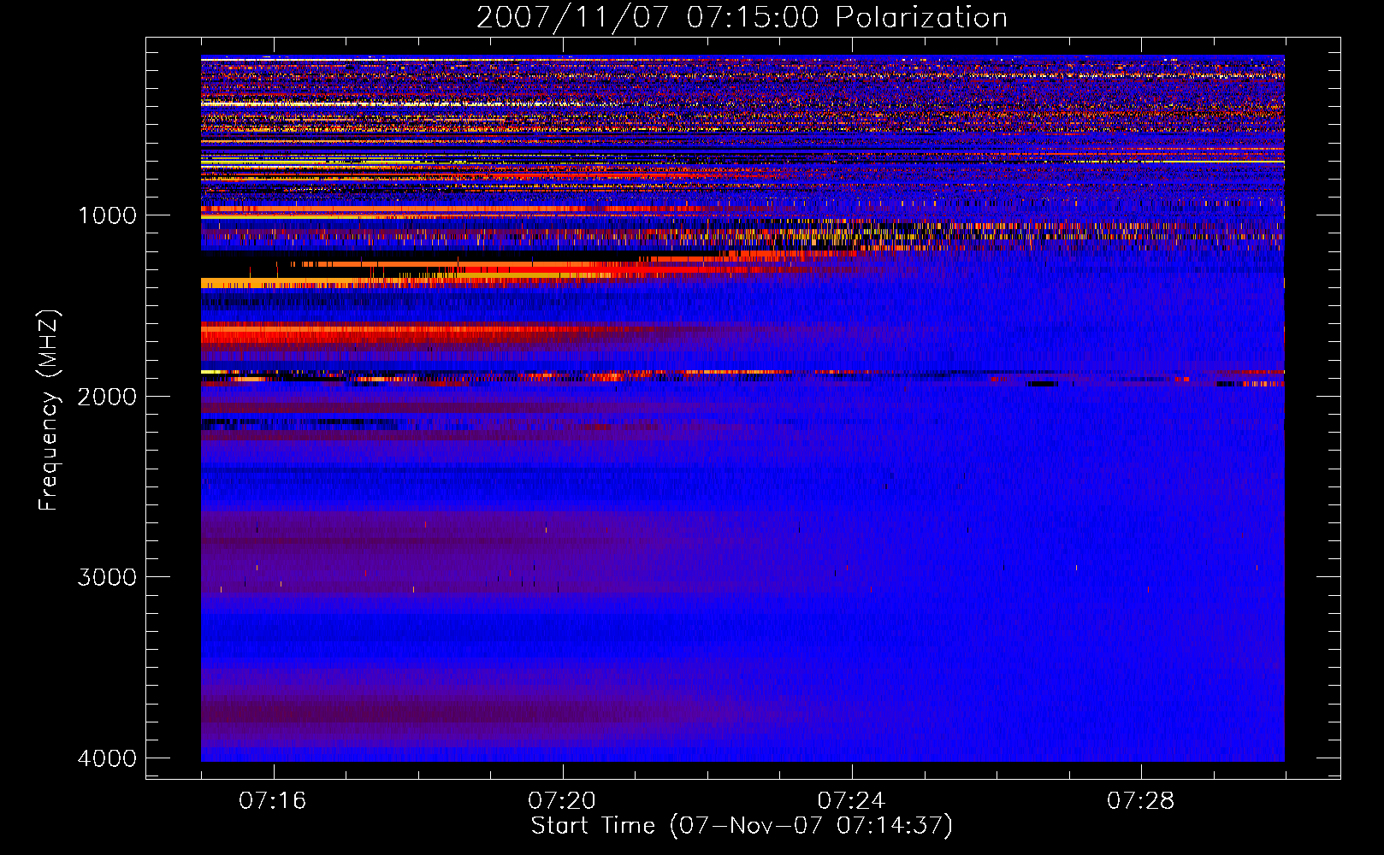Click the plot title '2007/11/07 07:15:00 Polarization'
The image size is (1384, 855).
click(742, 18)
